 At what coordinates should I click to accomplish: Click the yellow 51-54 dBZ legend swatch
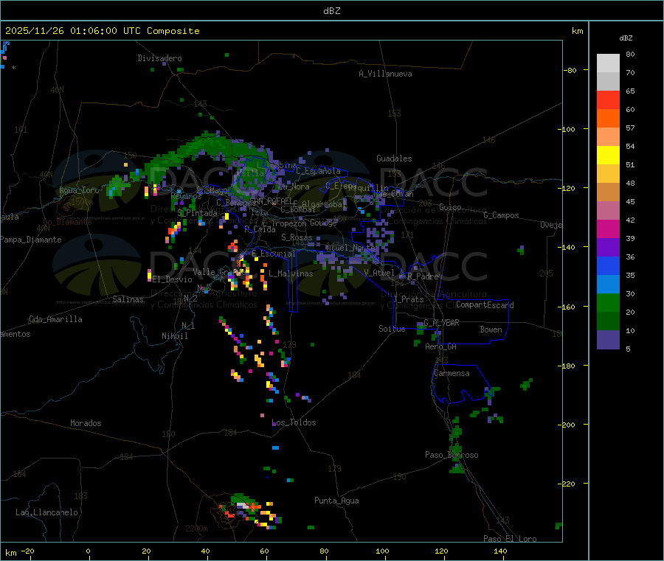pos(608,156)
